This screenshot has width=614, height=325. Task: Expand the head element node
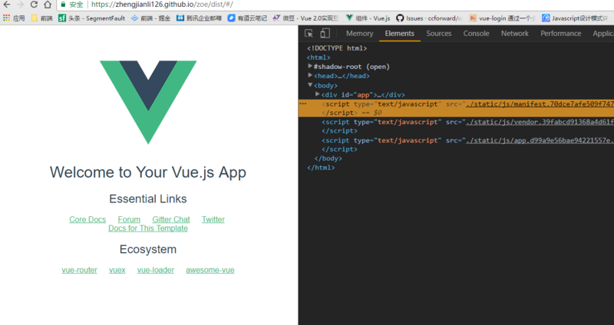(x=310, y=75)
